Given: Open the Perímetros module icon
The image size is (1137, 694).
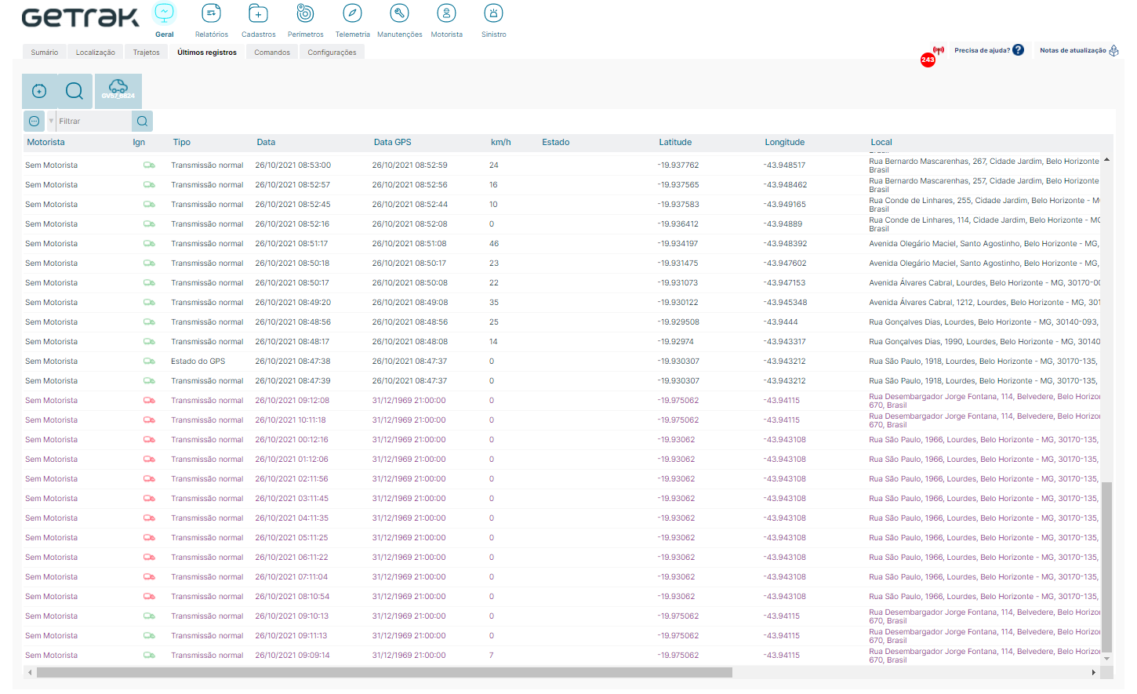Looking at the screenshot, I should (305, 13).
